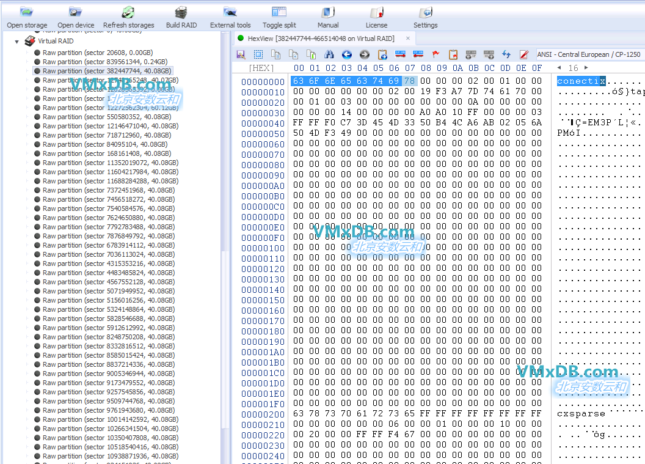Click the third copy icon with the green mark
This screenshot has width=645, height=464.
311,54
